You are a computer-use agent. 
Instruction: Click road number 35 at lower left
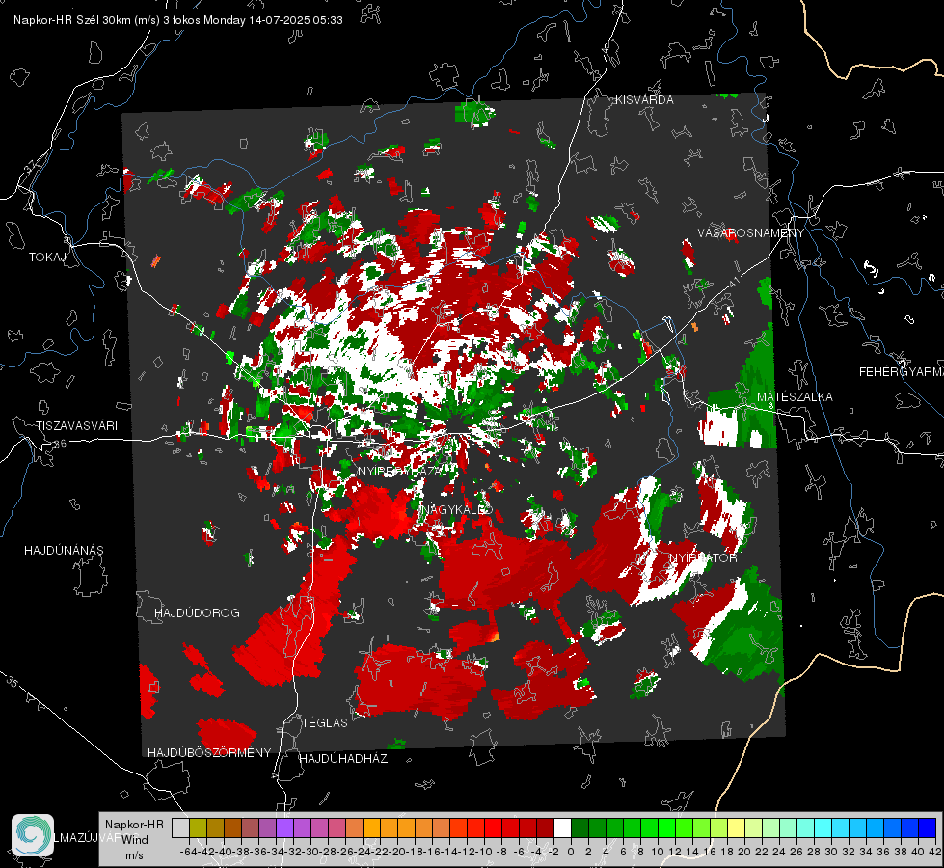(12, 681)
